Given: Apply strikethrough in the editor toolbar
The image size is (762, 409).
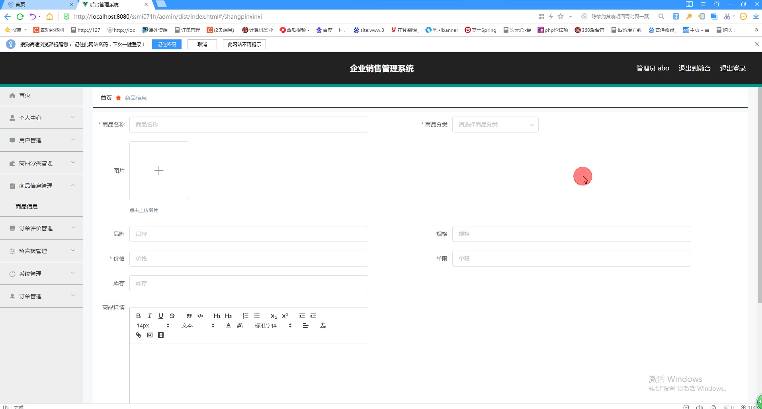Looking at the screenshot, I should click(172, 316).
